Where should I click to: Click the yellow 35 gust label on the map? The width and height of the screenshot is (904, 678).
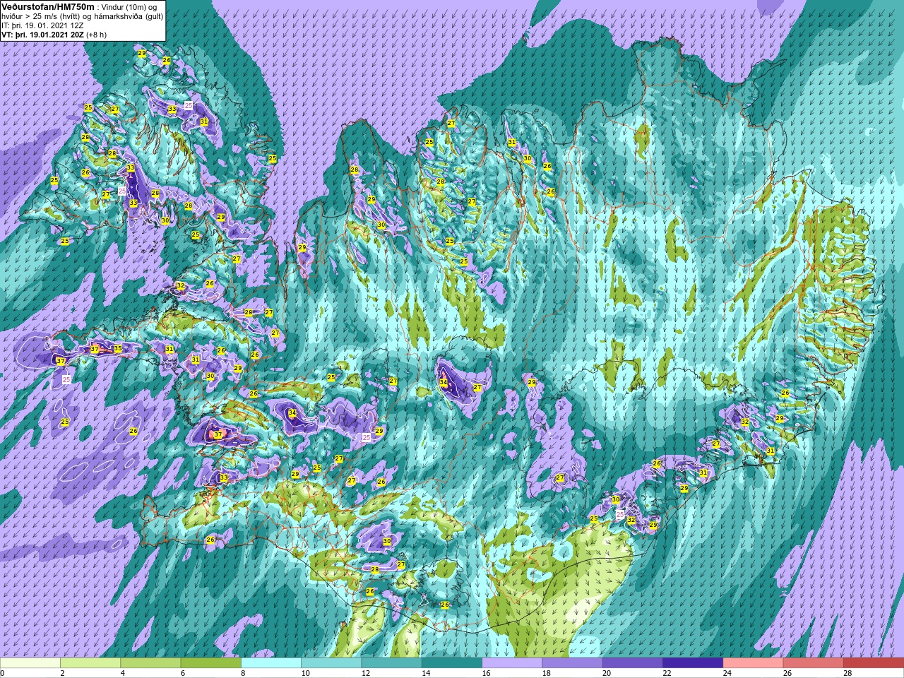click(118, 349)
